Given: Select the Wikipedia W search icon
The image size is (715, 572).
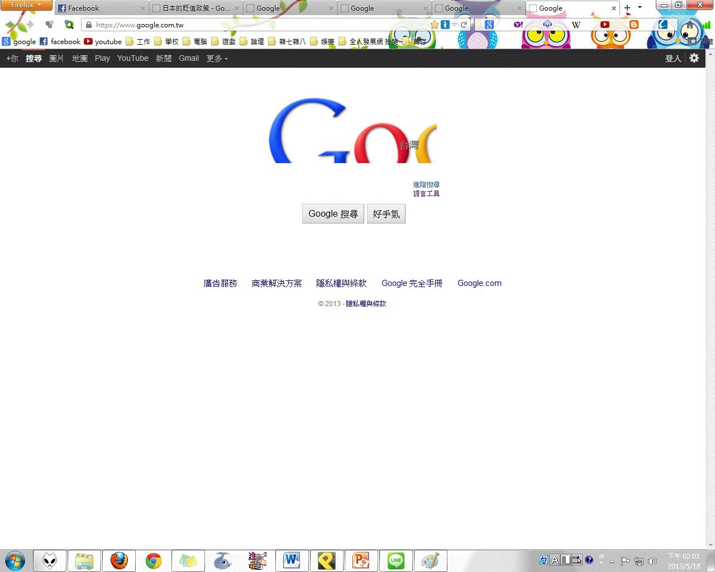Looking at the screenshot, I should pyautogui.click(x=576, y=25).
